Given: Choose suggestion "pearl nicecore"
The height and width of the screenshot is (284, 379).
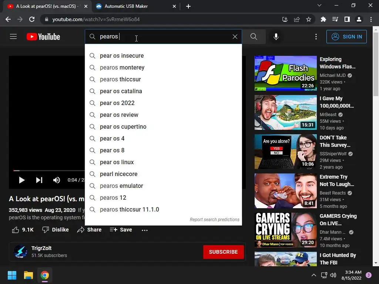Looking at the screenshot, I should pos(163,174).
